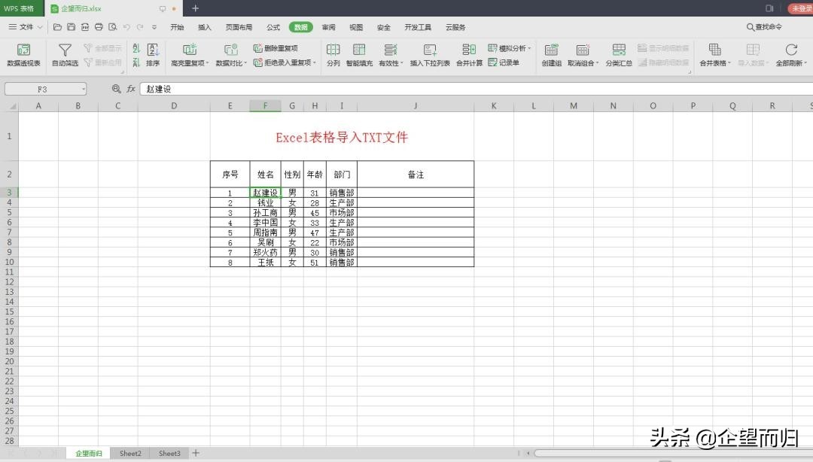Click the print preview icon
This screenshot has height=462, width=813.
click(112, 27)
